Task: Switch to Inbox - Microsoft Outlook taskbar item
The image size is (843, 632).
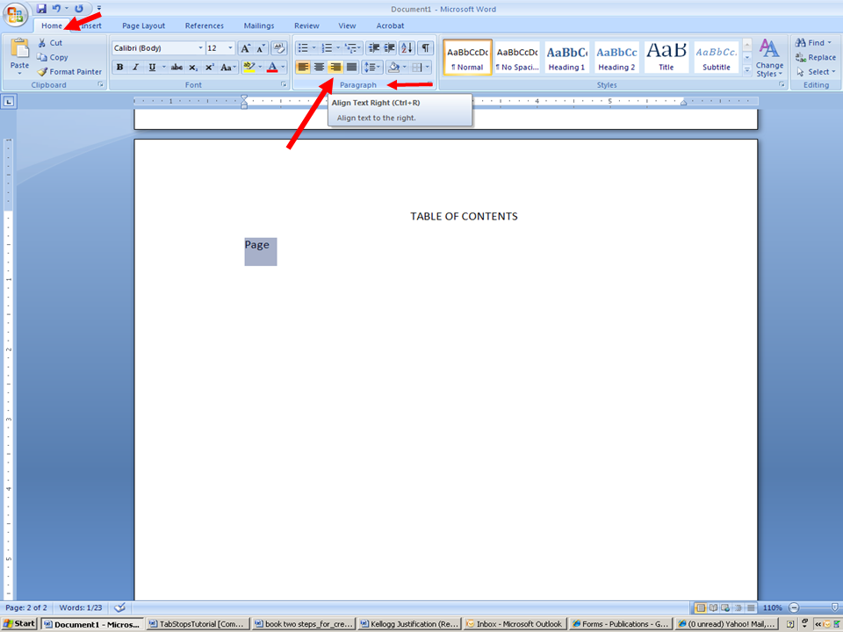Action: pos(515,624)
